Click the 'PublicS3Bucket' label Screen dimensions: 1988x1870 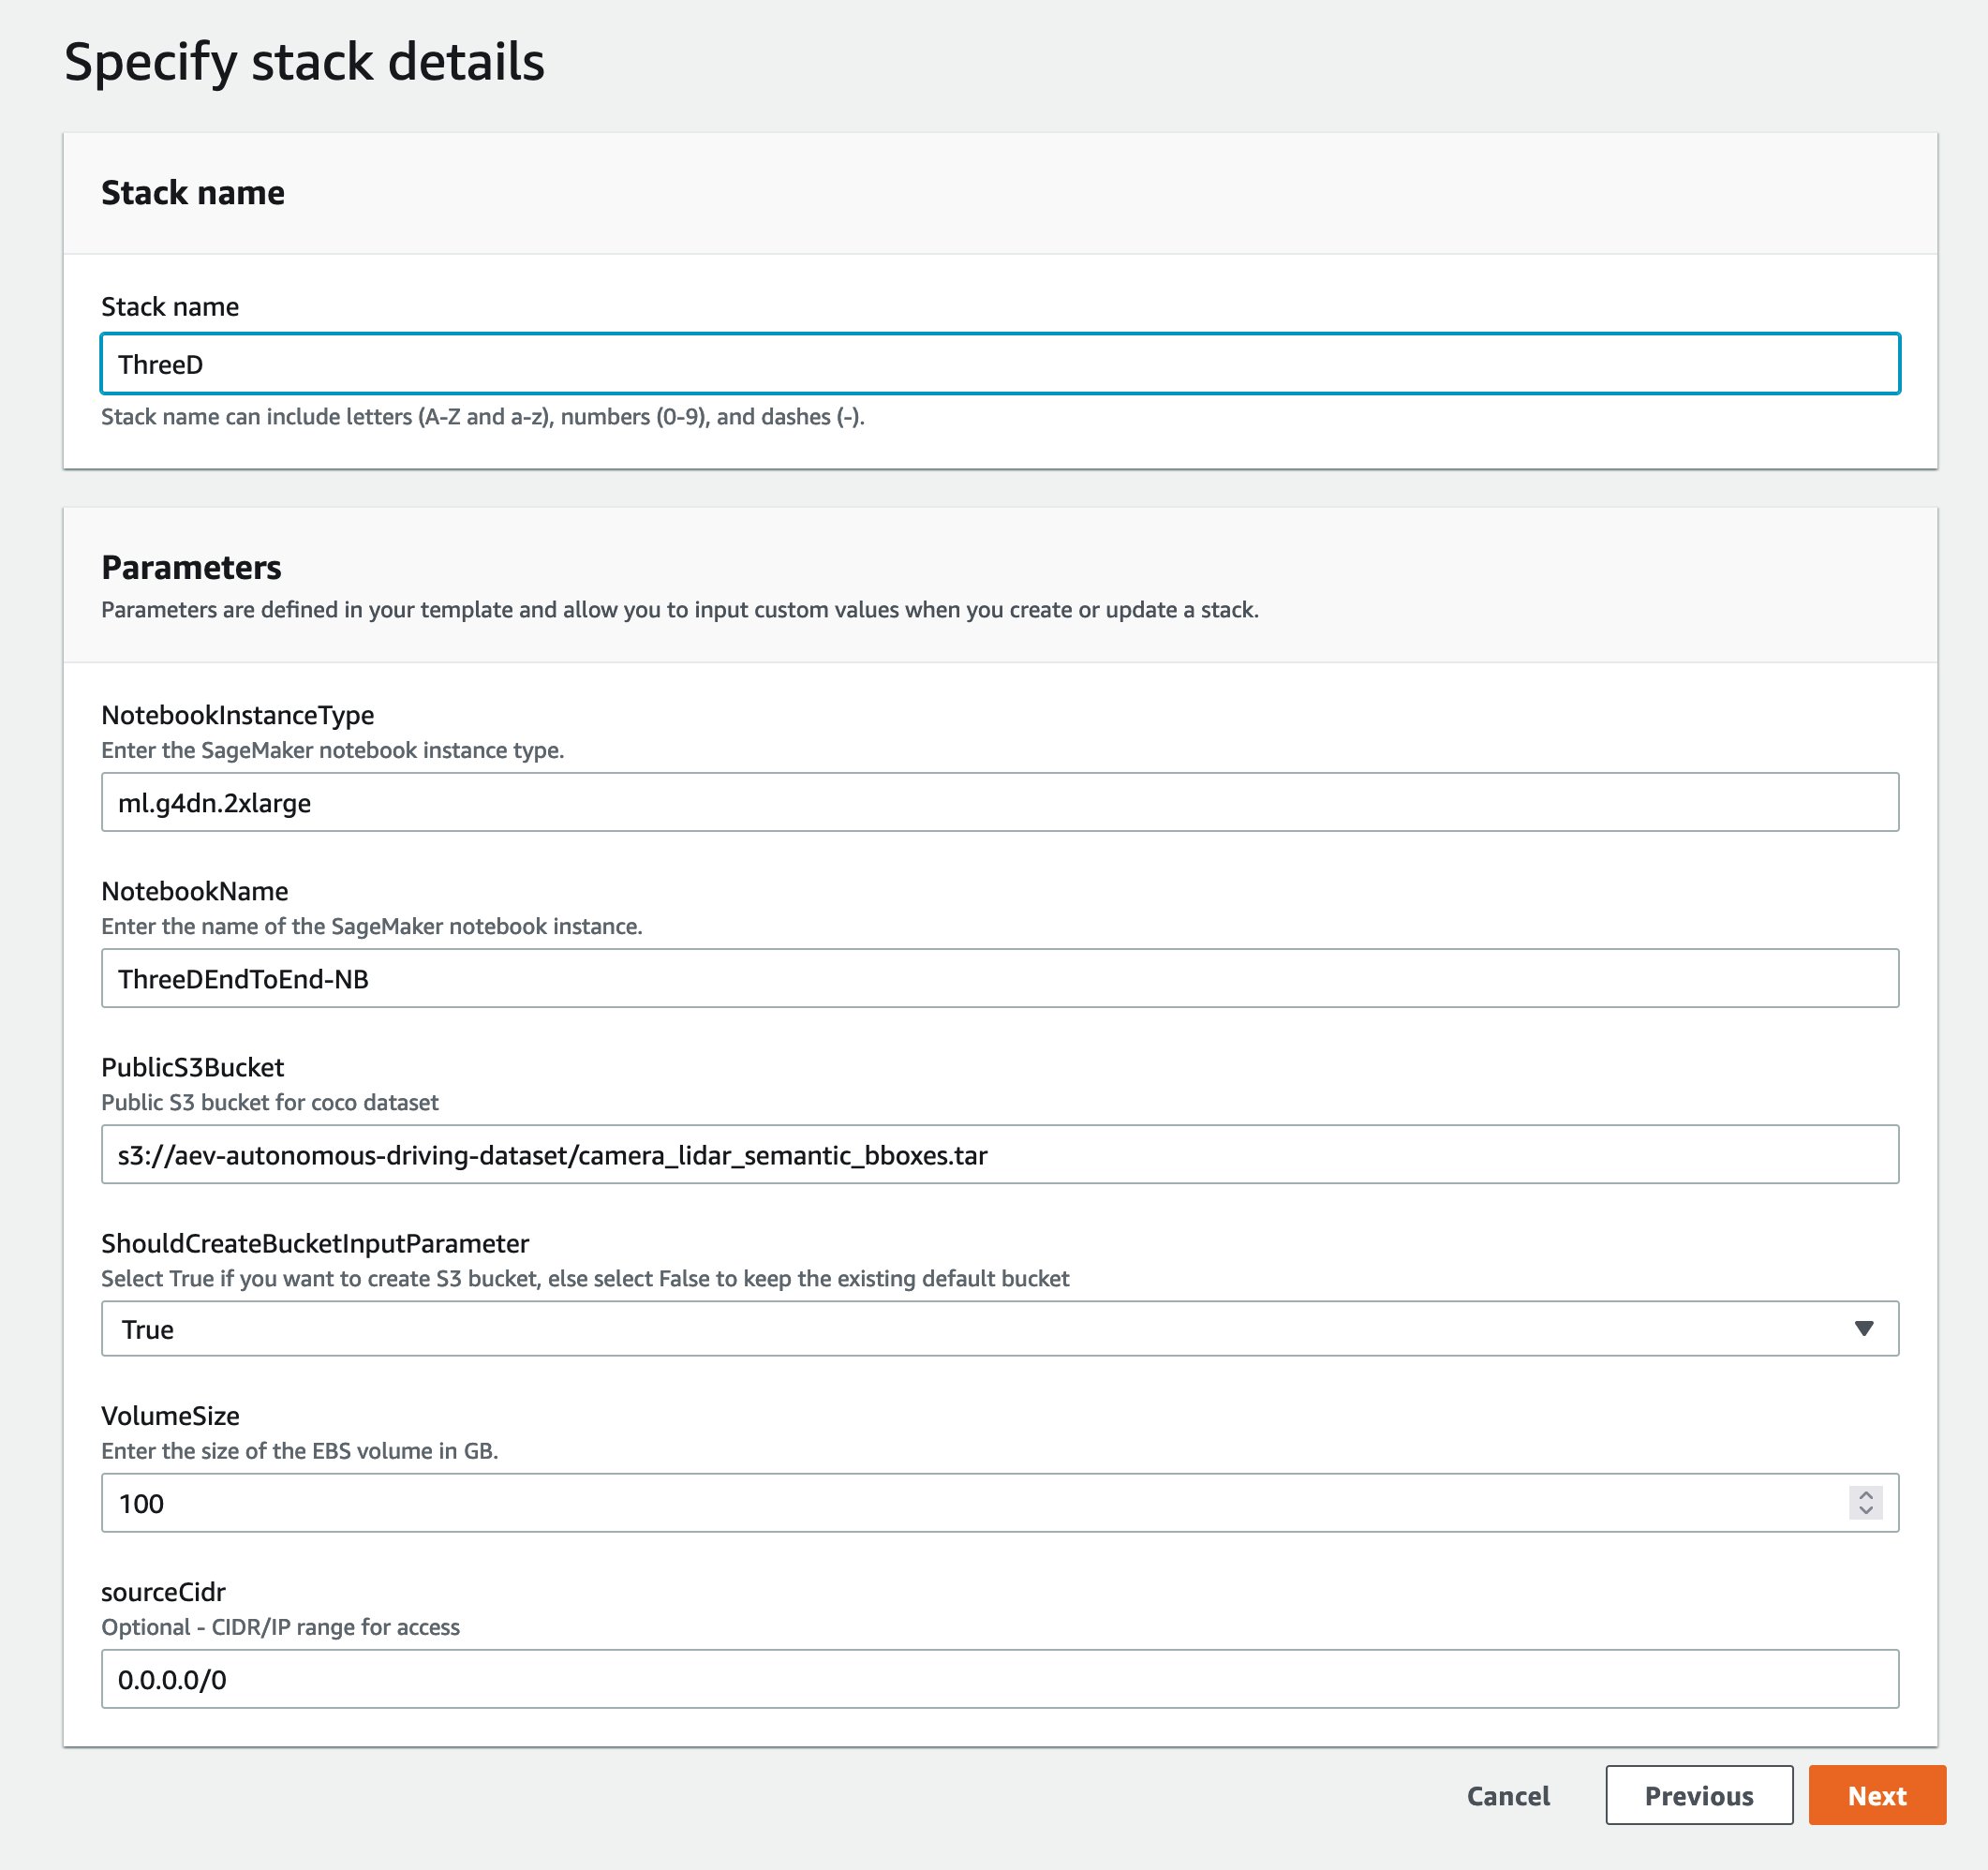point(193,1067)
